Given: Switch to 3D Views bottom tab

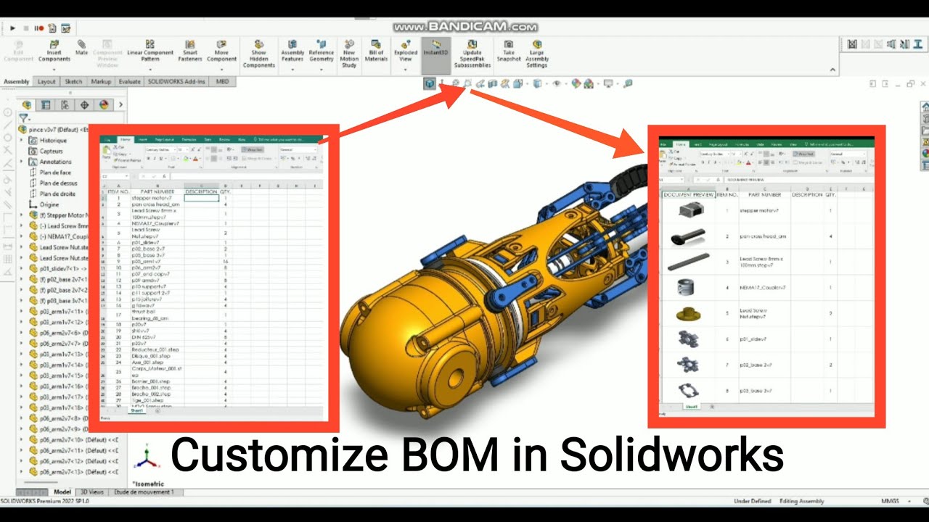Looking at the screenshot, I should tap(91, 492).
